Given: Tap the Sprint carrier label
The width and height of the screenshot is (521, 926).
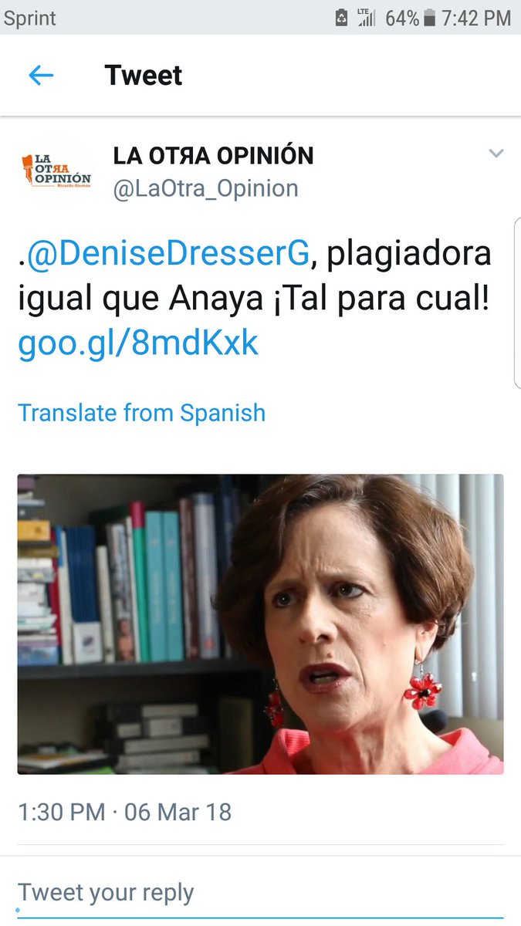Looking at the screenshot, I should (31, 19).
